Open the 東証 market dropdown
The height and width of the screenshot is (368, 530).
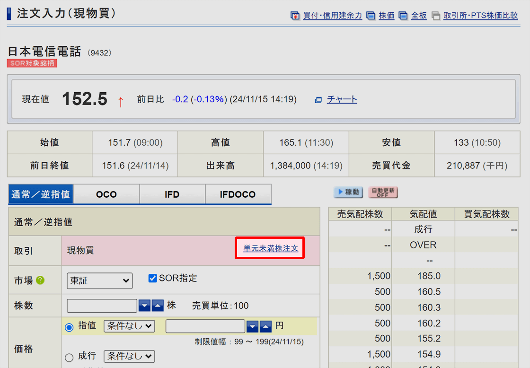tap(99, 281)
